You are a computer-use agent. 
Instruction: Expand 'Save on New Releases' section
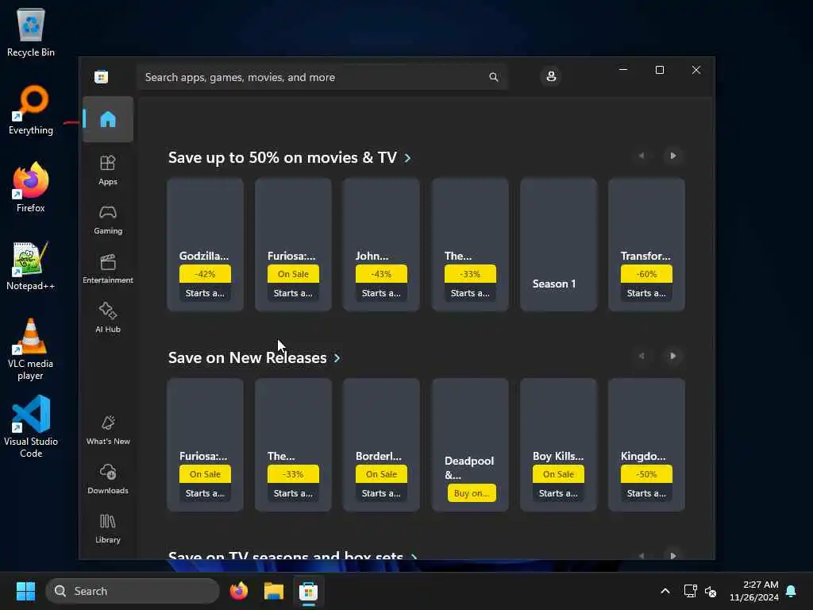(x=254, y=357)
